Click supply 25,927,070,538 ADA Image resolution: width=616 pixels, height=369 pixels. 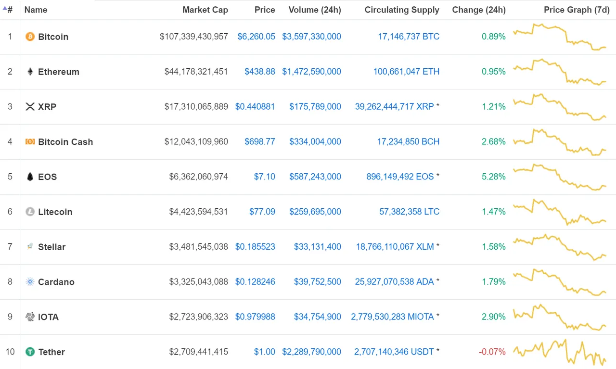click(395, 282)
